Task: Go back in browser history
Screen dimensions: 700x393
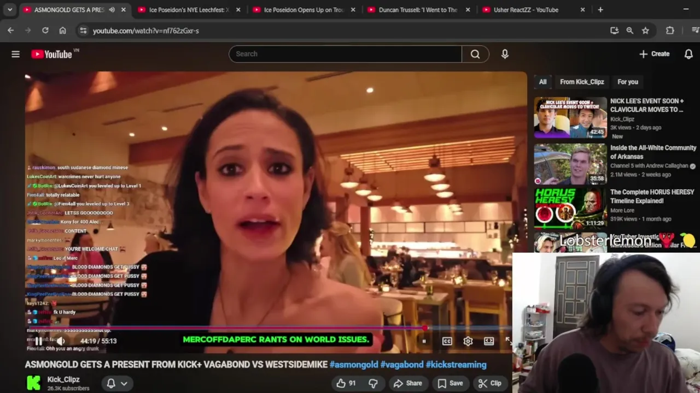Action: pos(10,31)
